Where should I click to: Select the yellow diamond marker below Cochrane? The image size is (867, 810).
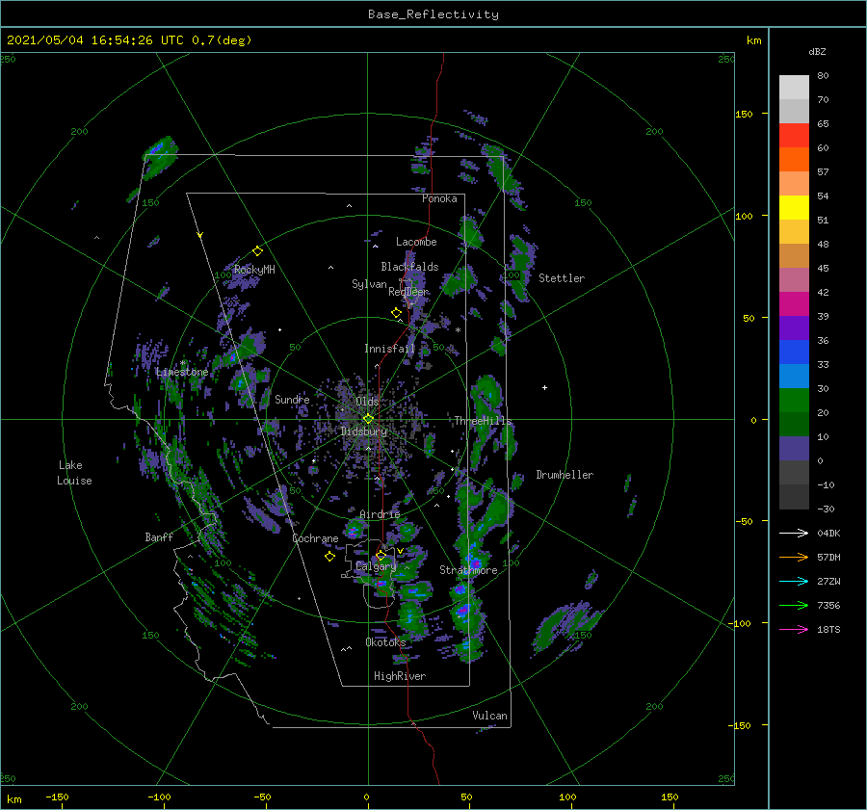(329, 557)
